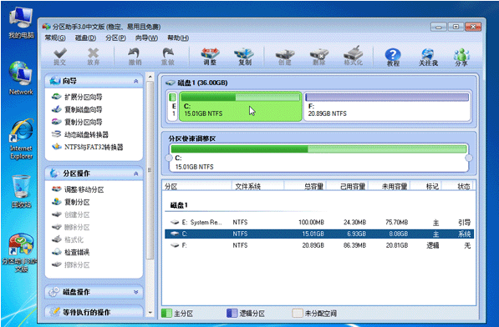Click the sidebar scrollbar thumb

pyautogui.click(x=150, y=170)
